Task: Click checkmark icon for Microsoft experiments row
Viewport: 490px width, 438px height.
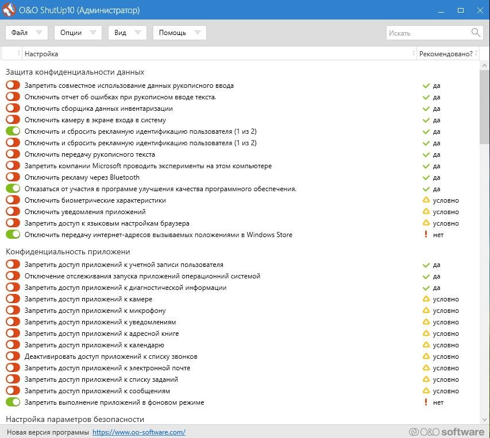Action: [x=426, y=166]
